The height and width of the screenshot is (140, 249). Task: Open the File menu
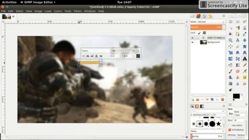(4, 11)
